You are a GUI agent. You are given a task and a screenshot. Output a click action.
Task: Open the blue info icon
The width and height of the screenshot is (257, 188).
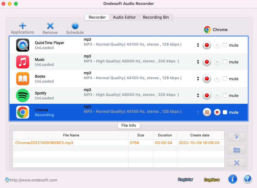pyautogui.click(x=233, y=179)
